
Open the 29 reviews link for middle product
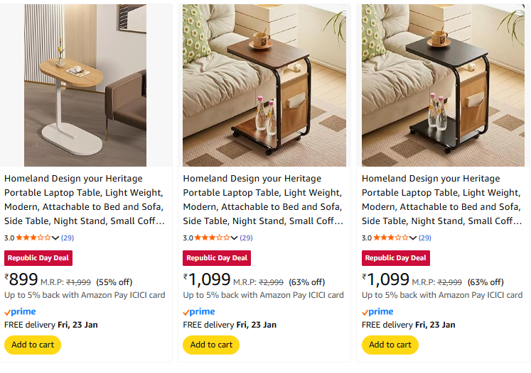246,238
